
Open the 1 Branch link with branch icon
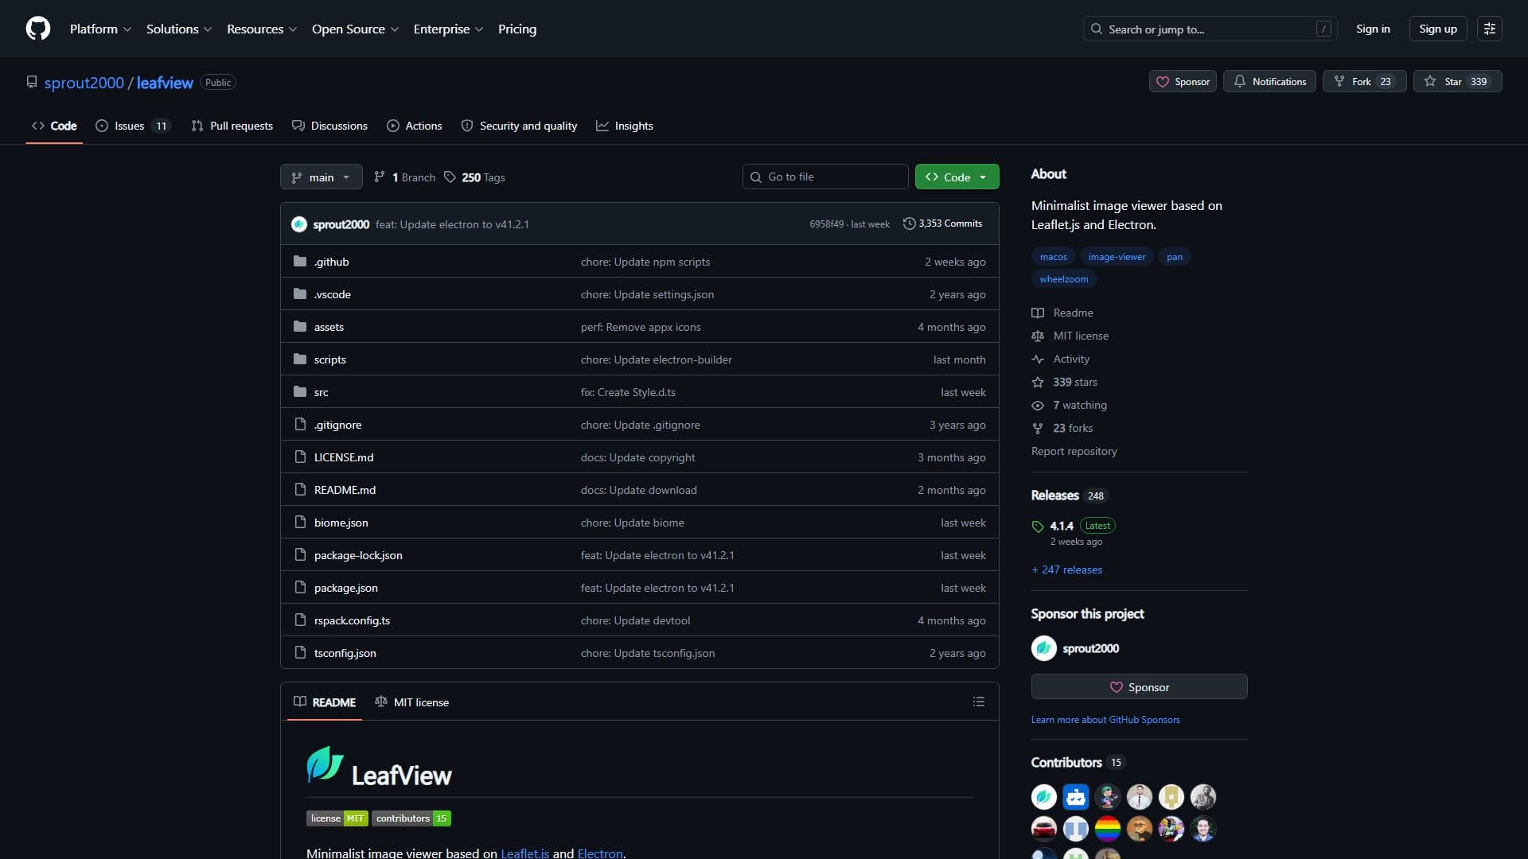[404, 177]
